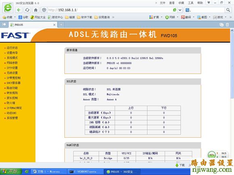
Task: Expand the 网银 dropdown arrow
Action: point(178,17)
